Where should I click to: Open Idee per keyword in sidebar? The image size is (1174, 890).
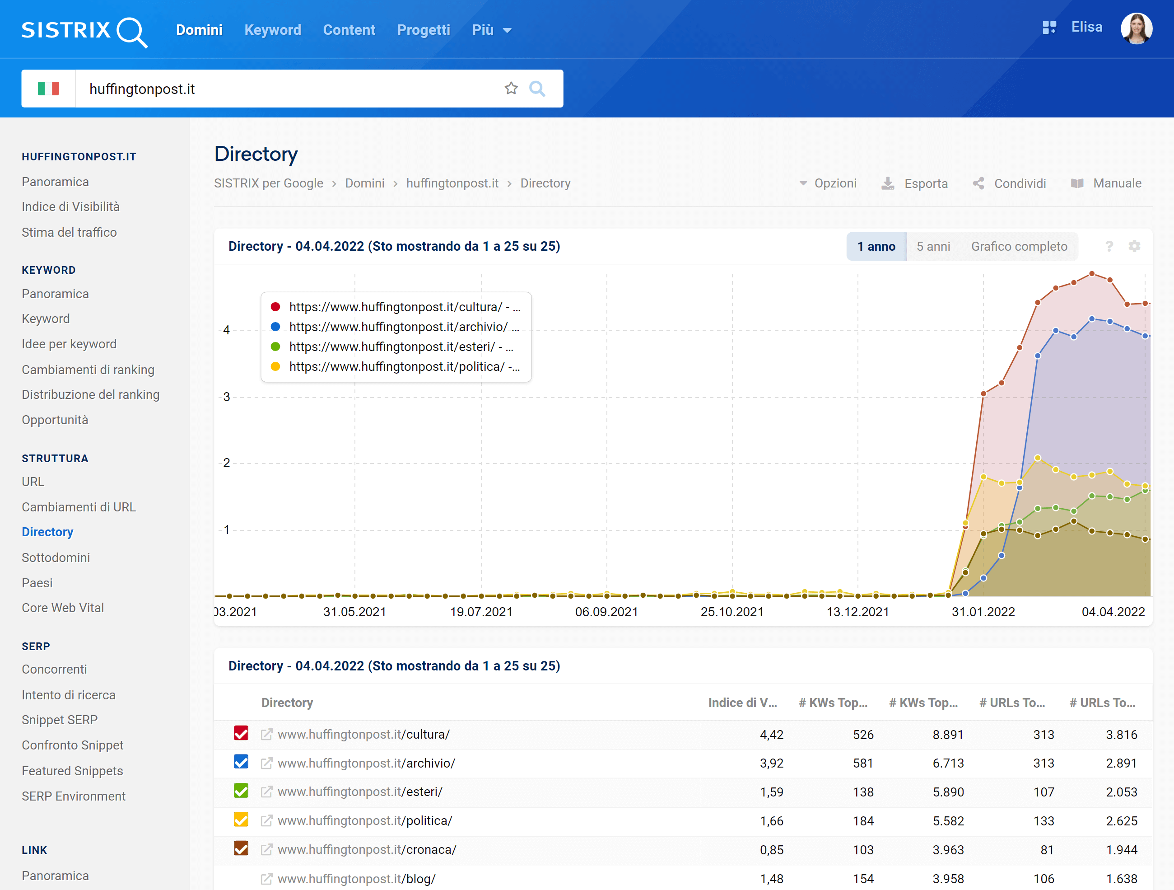[69, 344]
